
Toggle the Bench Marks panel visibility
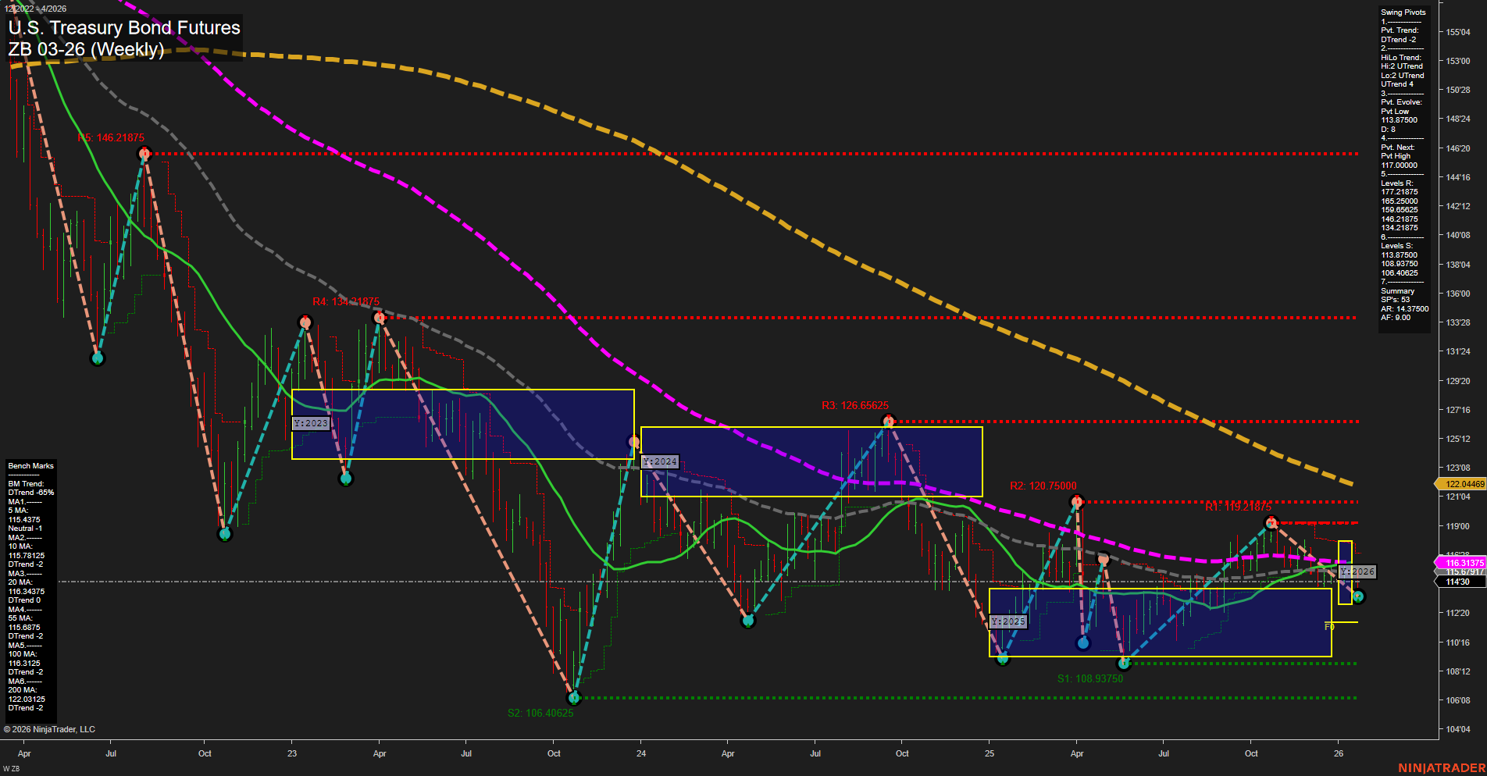click(30, 465)
